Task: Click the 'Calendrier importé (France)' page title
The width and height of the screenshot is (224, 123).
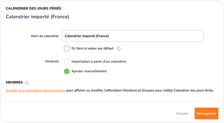Action: tap(37, 17)
